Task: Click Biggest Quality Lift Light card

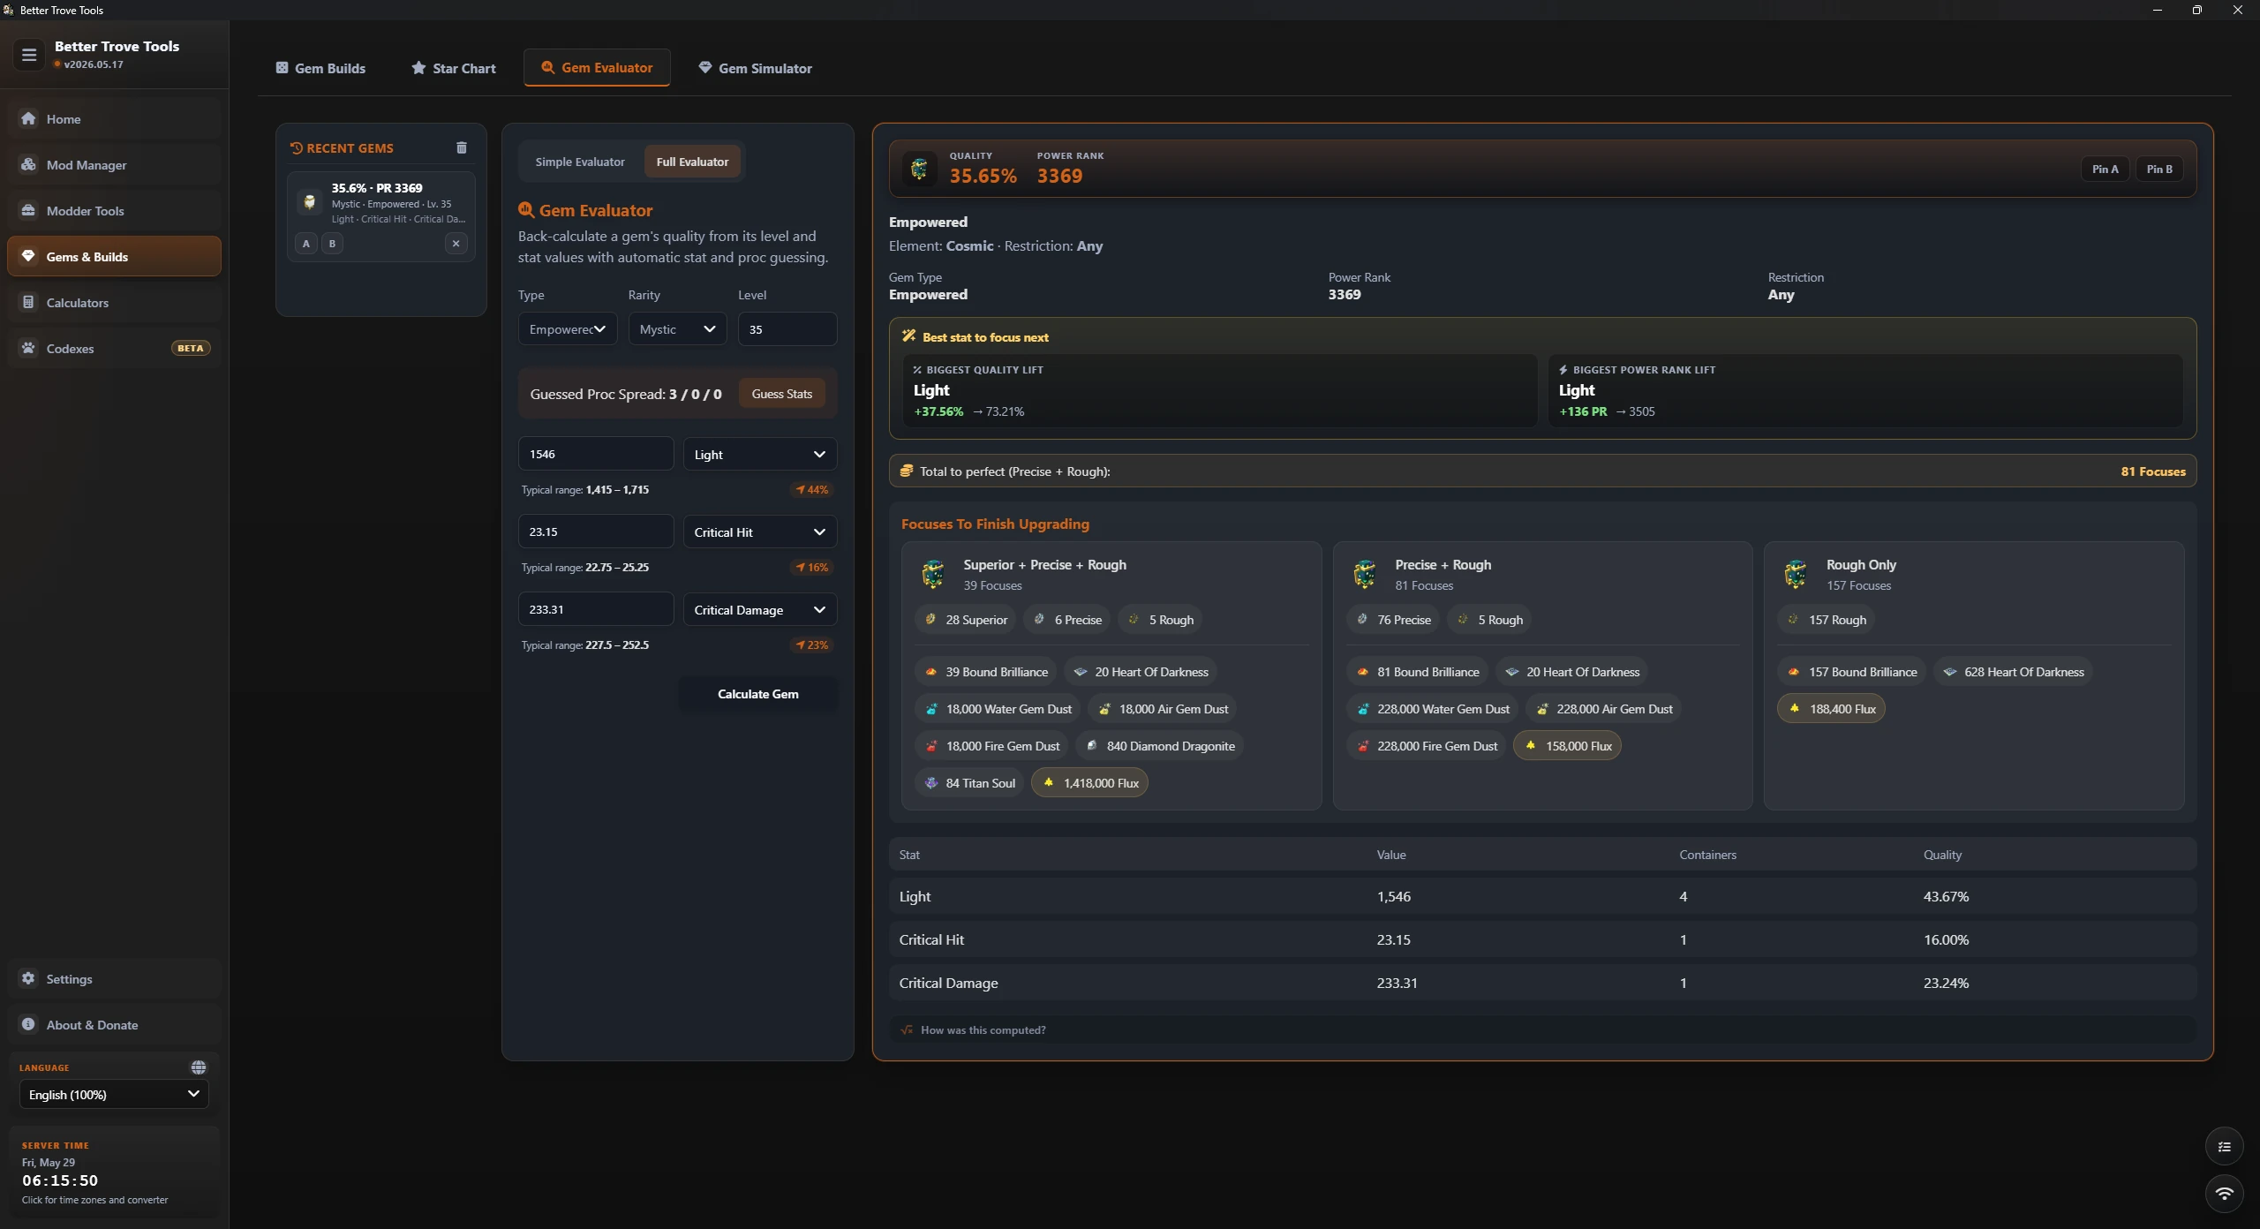Action: pos(1219,391)
